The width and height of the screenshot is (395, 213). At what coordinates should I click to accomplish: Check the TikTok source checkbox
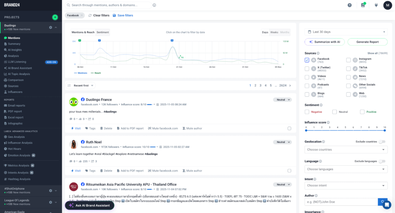pos(349,69)
